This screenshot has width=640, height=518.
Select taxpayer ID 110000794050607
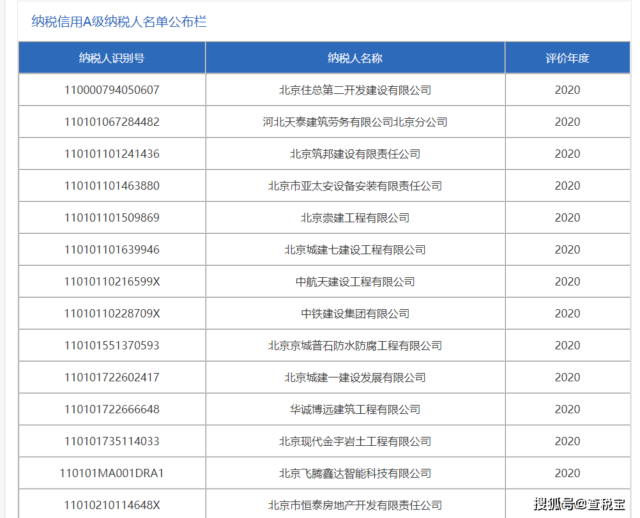point(112,90)
